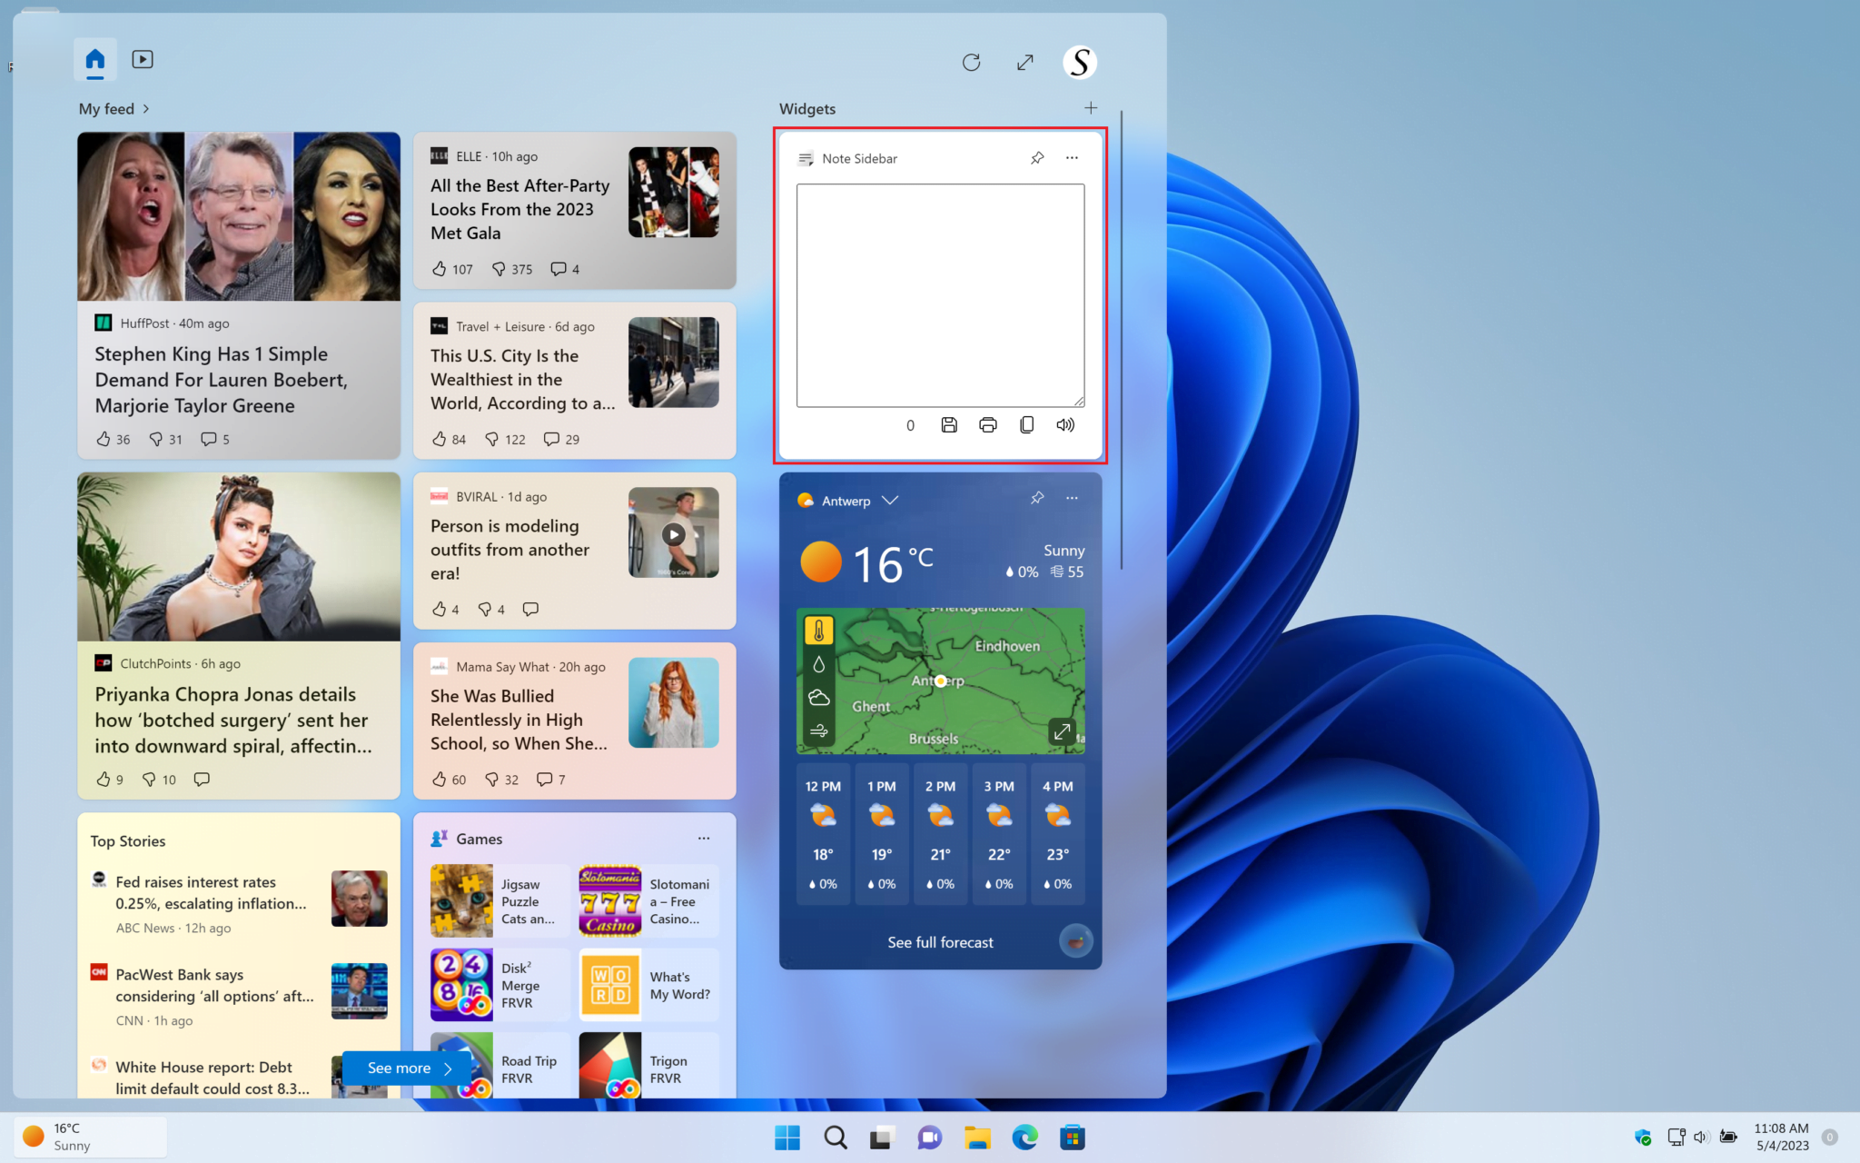Copy the note to clipboard
Image resolution: width=1860 pixels, height=1163 pixels.
click(x=1027, y=424)
